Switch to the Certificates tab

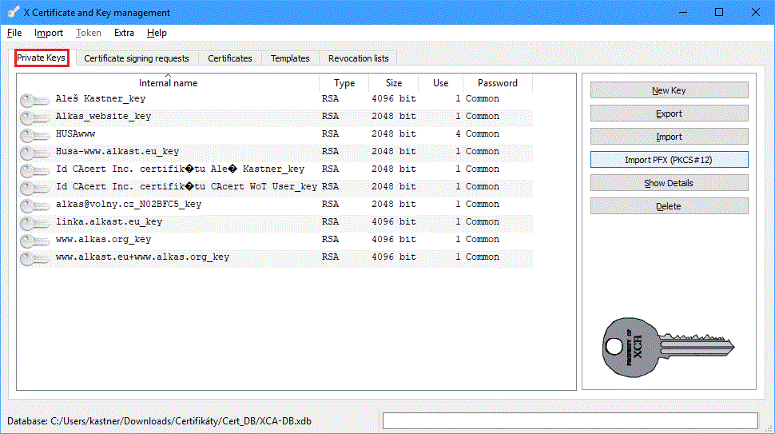coord(230,58)
